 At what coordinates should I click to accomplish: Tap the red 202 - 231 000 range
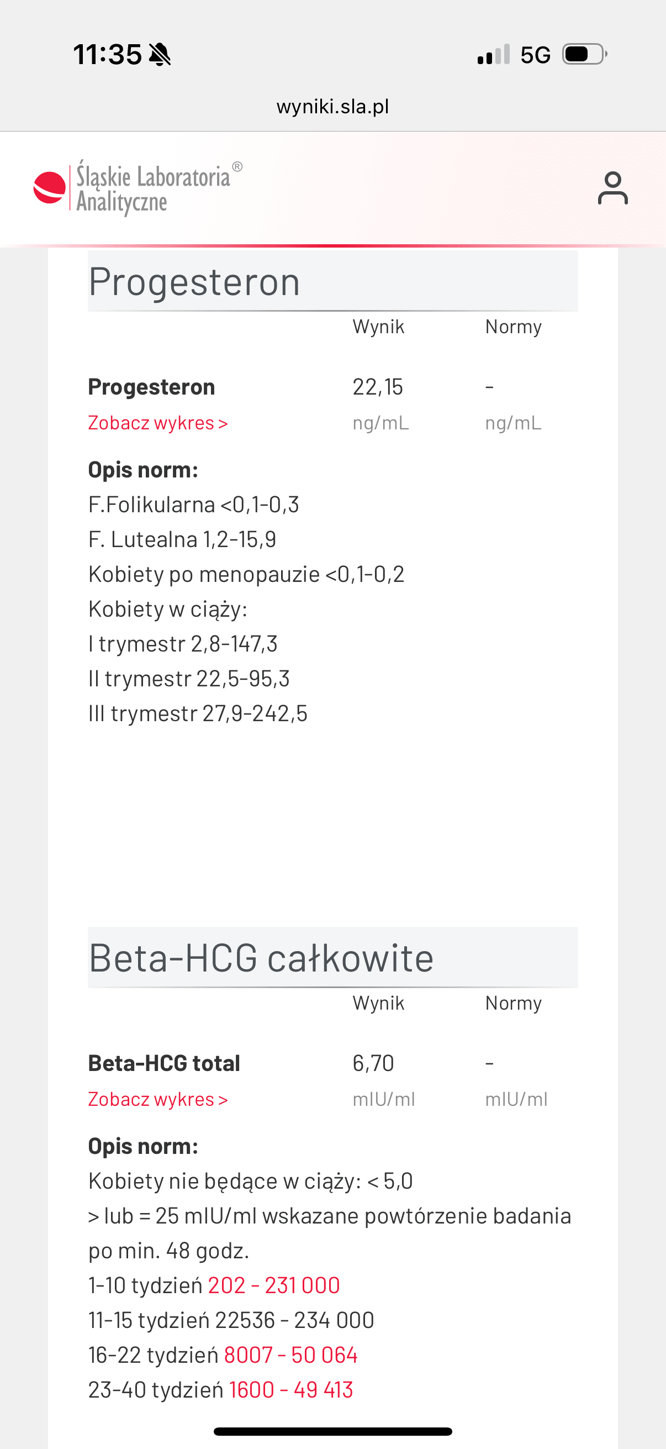tap(274, 1285)
